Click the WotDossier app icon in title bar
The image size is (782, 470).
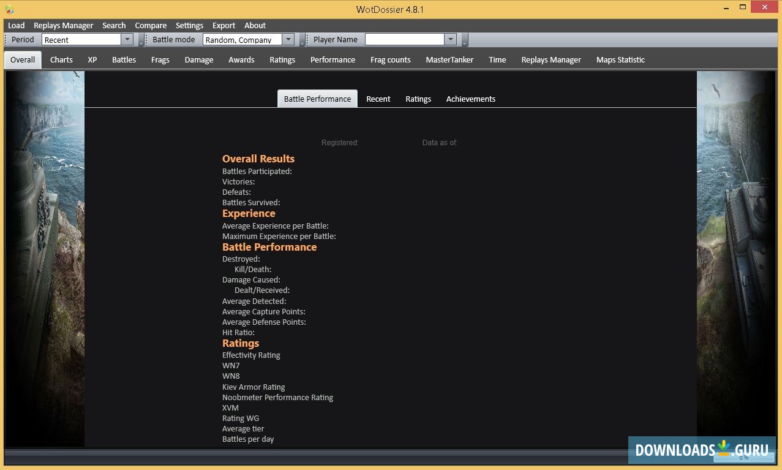pos(9,9)
